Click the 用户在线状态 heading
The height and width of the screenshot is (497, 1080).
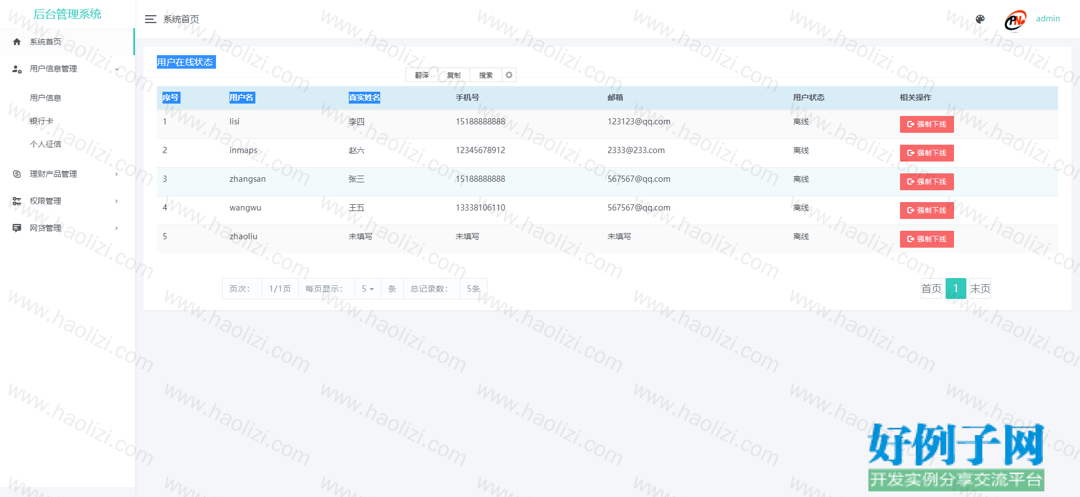(185, 62)
